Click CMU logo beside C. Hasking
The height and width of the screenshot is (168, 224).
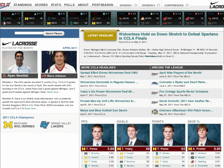193,162
